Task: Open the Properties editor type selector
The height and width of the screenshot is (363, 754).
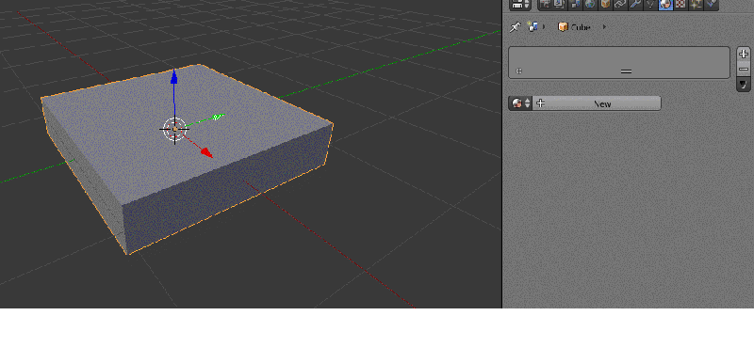Action: pos(520,5)
